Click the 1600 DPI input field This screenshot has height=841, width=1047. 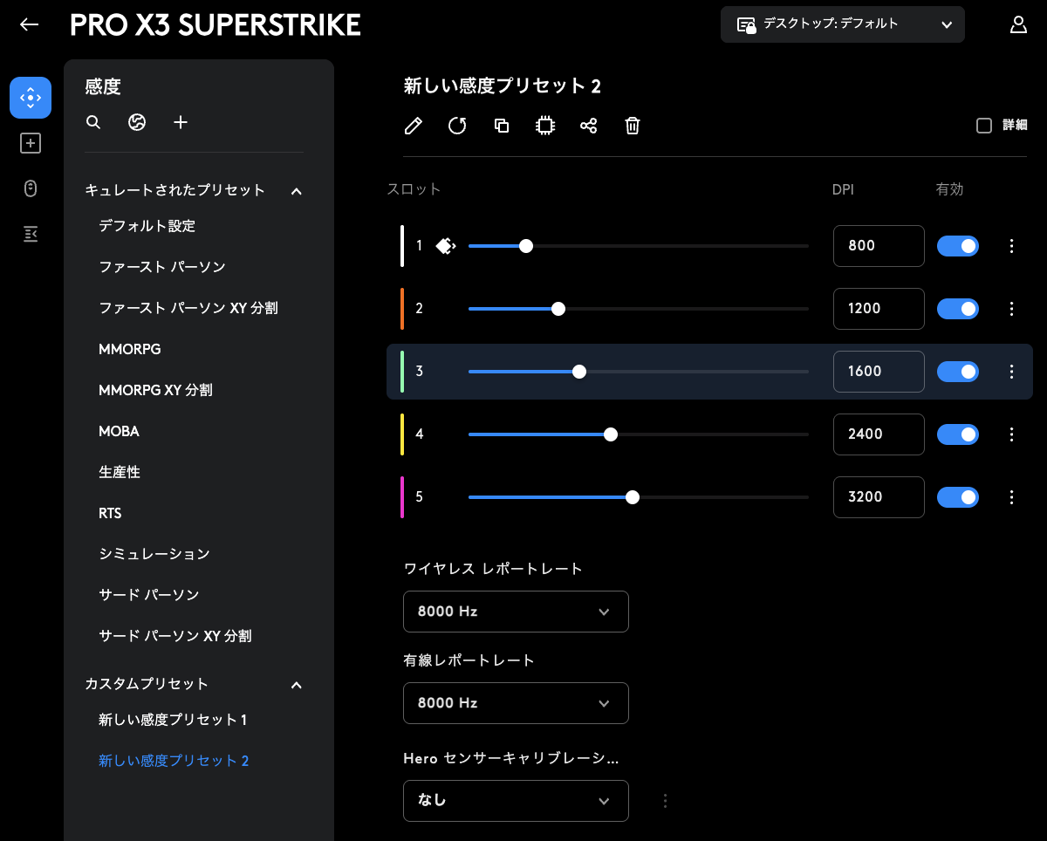(x=879, y=372)
